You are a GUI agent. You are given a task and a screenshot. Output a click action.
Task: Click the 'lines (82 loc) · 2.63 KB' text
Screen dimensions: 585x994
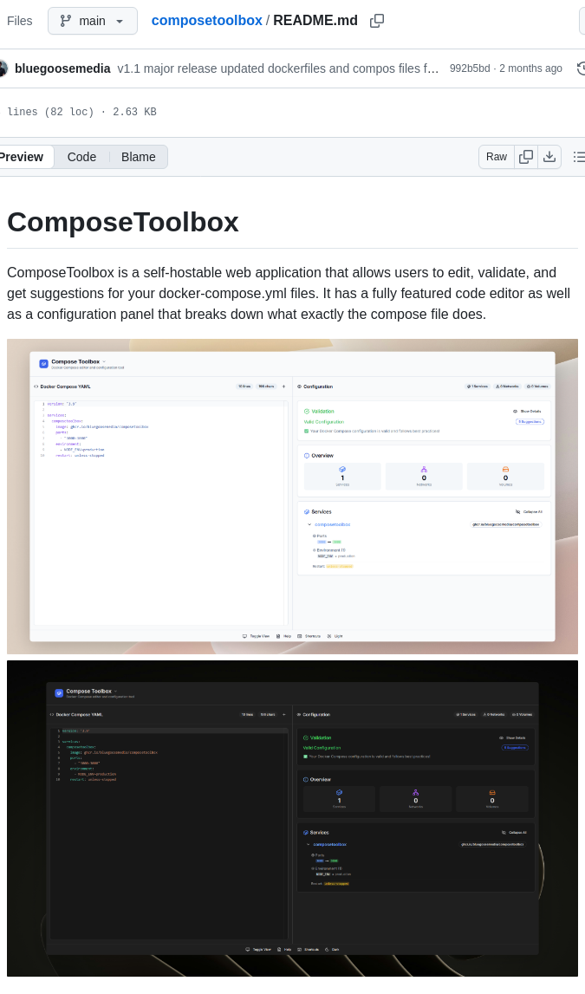coord(81,112)
